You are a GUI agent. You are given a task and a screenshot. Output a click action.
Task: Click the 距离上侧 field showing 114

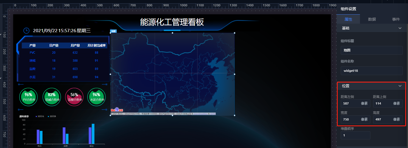388,103
